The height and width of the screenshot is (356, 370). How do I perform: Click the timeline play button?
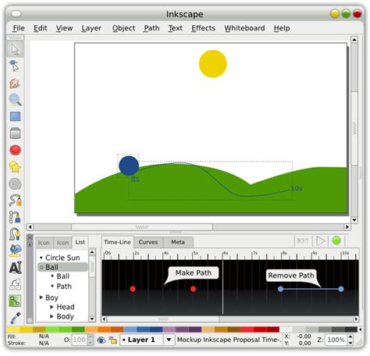pos(321,241)
